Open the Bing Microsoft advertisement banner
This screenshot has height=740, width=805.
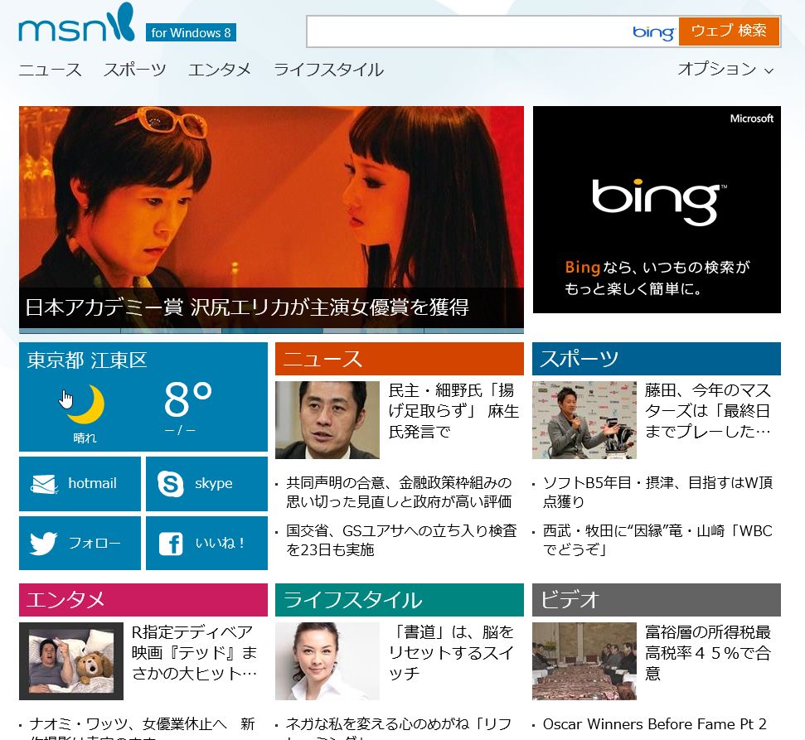click(x=657, y=210)
